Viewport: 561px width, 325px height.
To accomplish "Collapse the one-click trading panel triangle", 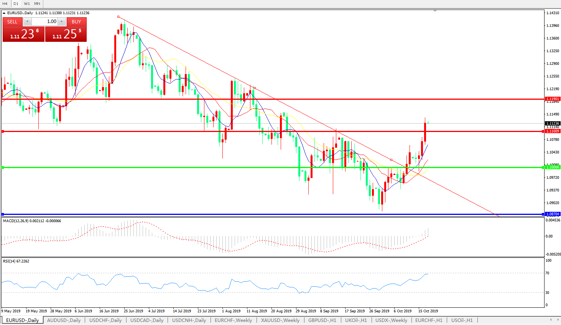I will [x=4, y=13].
